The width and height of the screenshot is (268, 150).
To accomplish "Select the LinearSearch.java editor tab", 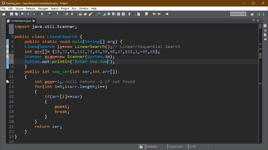I will pos(21,21).
